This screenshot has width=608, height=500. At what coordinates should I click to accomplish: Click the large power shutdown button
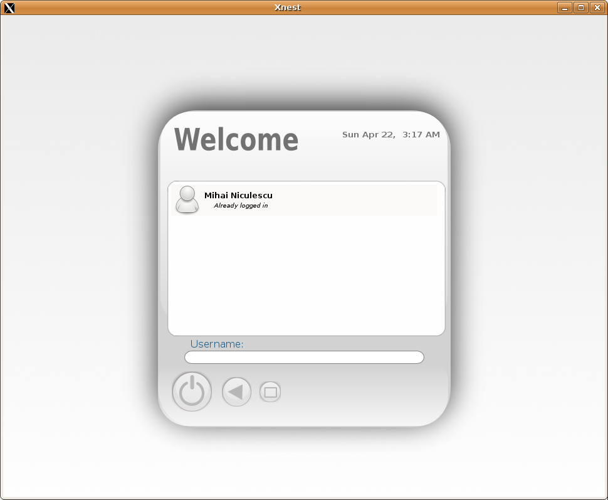192,391
